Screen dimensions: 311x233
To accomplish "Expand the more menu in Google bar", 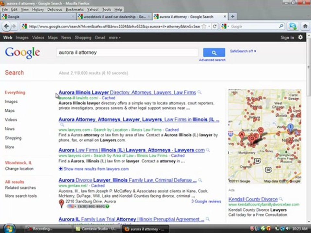I will [x=114, y=38].
